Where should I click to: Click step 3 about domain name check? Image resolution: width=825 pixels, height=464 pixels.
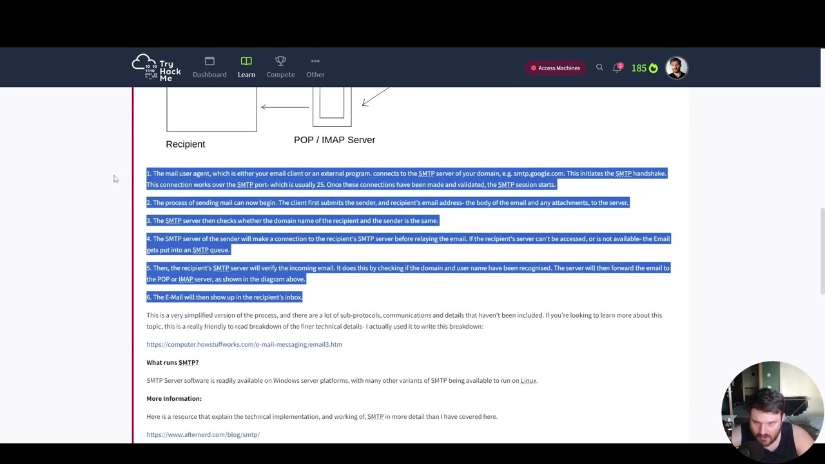coord(293,220)
